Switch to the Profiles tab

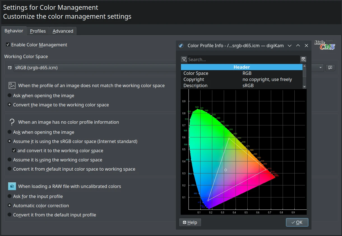pos(38,31)
